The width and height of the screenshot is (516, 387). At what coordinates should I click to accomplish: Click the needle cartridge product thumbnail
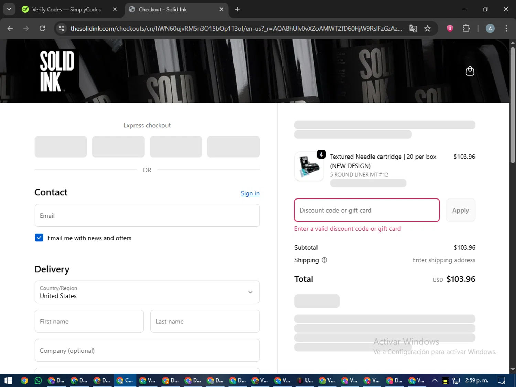(309, 166)
